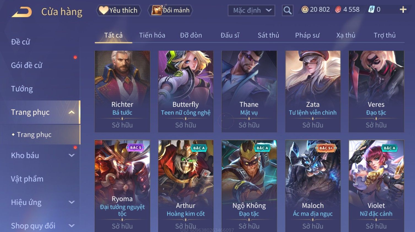The image size is (415, 232).
Task: Expand the Kho báu sidebar section
Action: (72, 155)
